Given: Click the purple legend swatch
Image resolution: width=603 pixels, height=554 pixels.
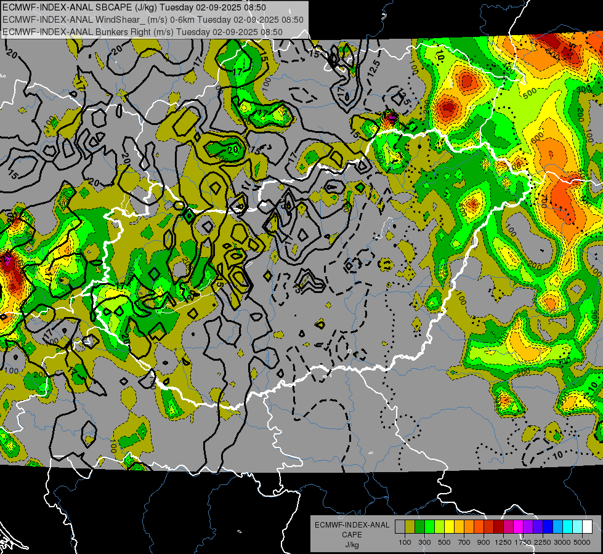Looking at the screenshot, I should (x=528, y=527).
